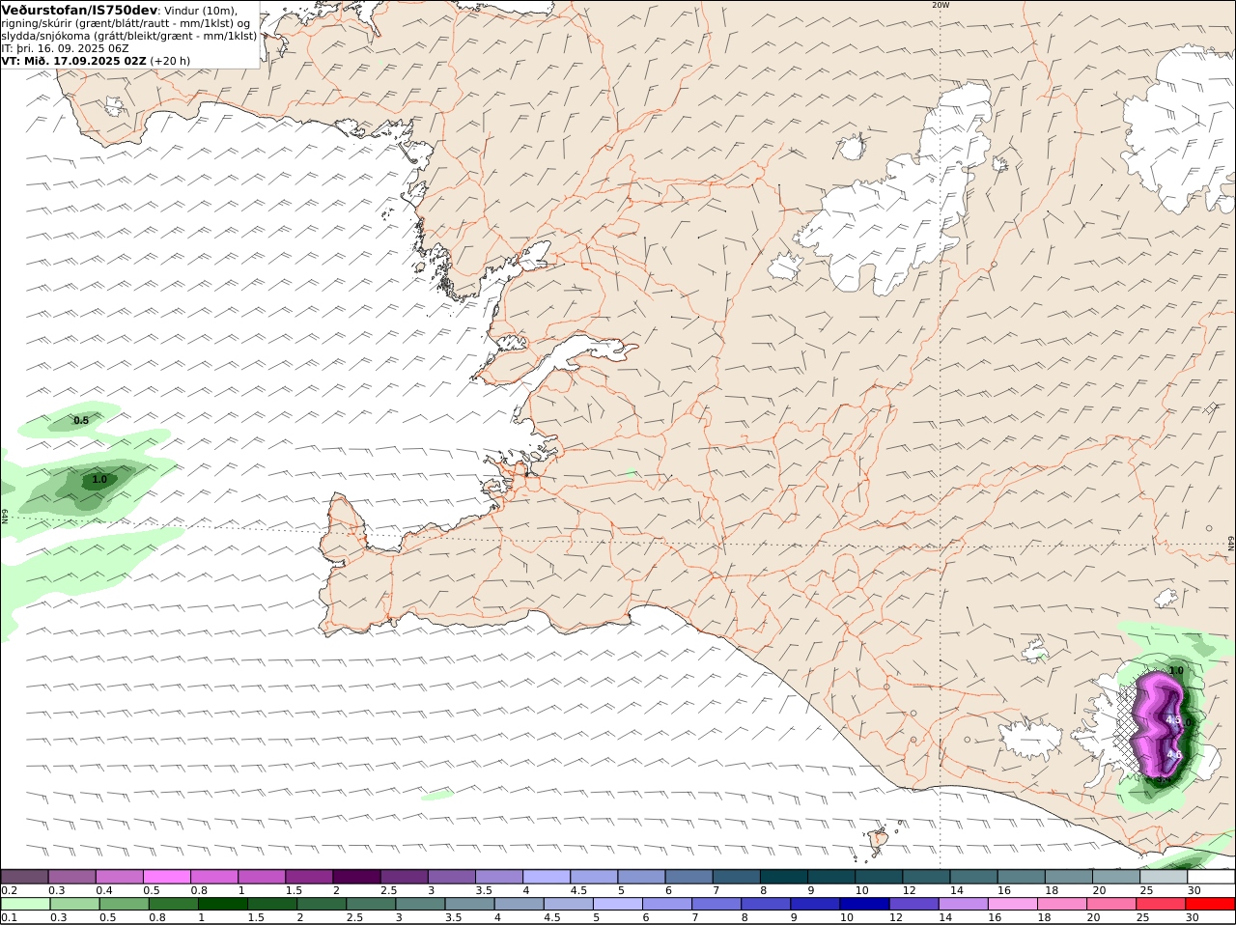
Task: Select dark purple snow swatch between 2 and 2.5
Action: click(356, 877)
